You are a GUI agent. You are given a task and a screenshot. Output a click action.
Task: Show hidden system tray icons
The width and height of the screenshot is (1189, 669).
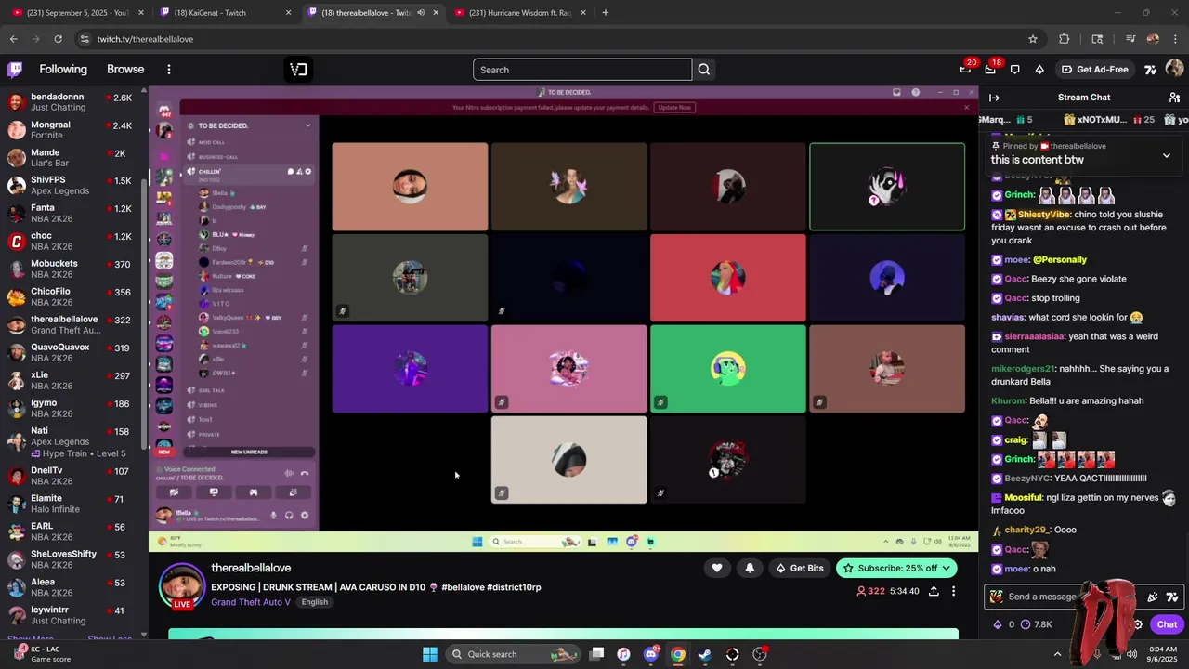pos(1057,654)
